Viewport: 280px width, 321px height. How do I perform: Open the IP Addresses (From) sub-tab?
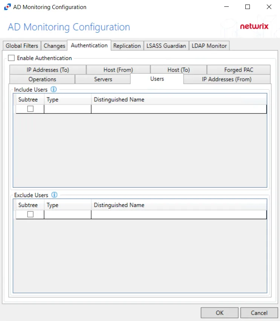[227, 79]
